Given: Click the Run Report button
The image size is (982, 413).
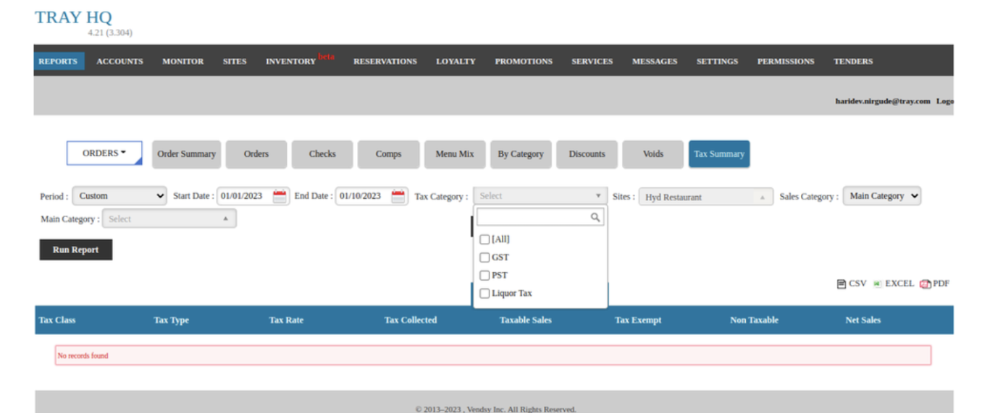Looking at the screenshot, I should click(x=75, y=250).
